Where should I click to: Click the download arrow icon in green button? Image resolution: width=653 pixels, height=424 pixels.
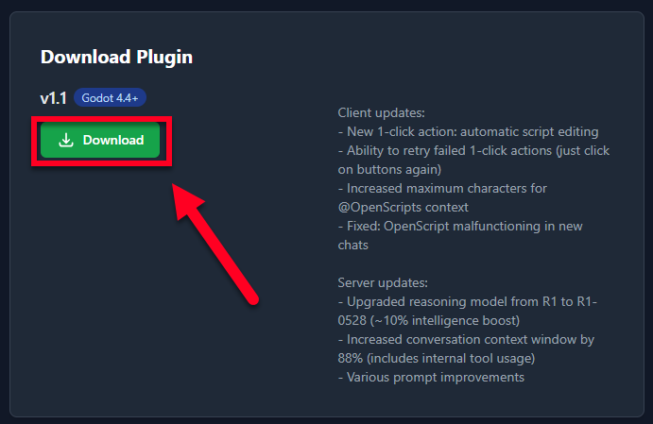click(x=66, y=140)
